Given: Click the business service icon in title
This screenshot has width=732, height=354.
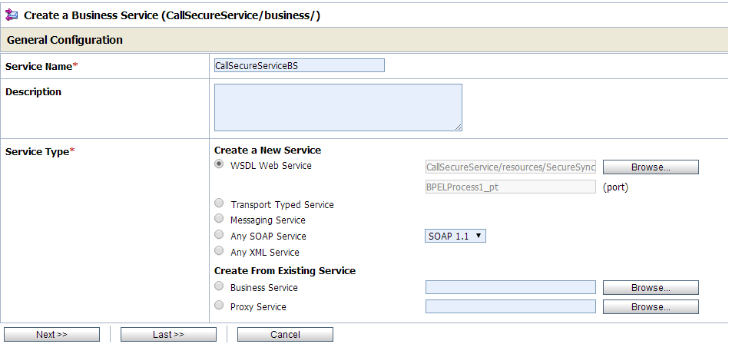Looking at the screenshot, I should 12,15.
